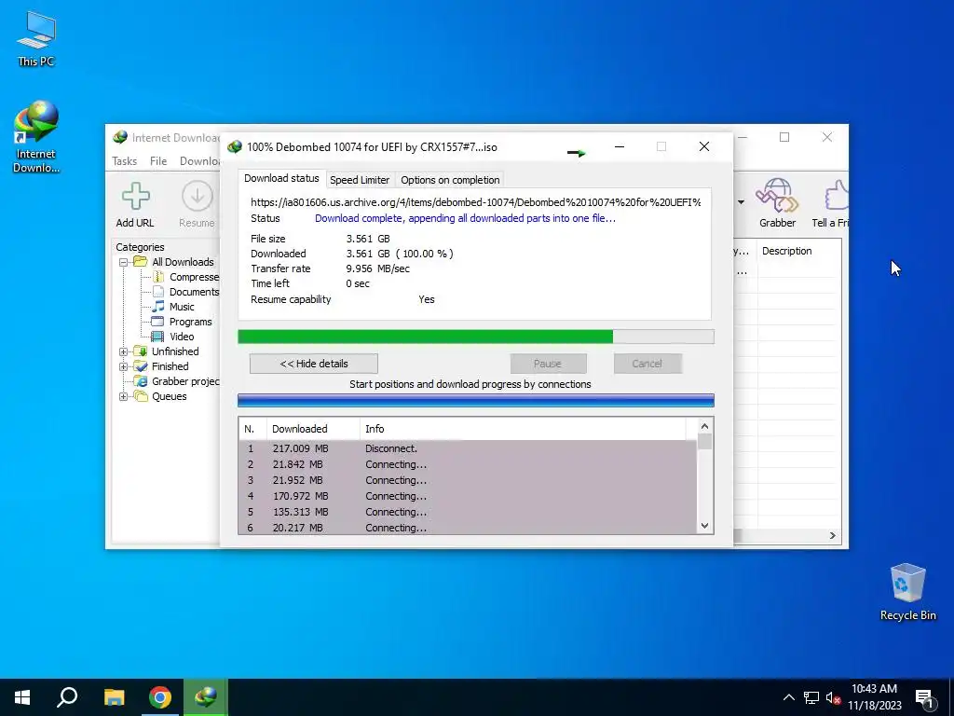Screen dimensions: 954x716
Task: Click the Cancel button
Action: click(x=647, y=364)
